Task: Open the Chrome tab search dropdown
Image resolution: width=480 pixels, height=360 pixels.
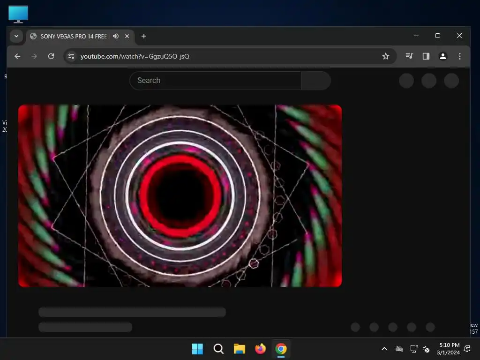Action: [16, 36]
